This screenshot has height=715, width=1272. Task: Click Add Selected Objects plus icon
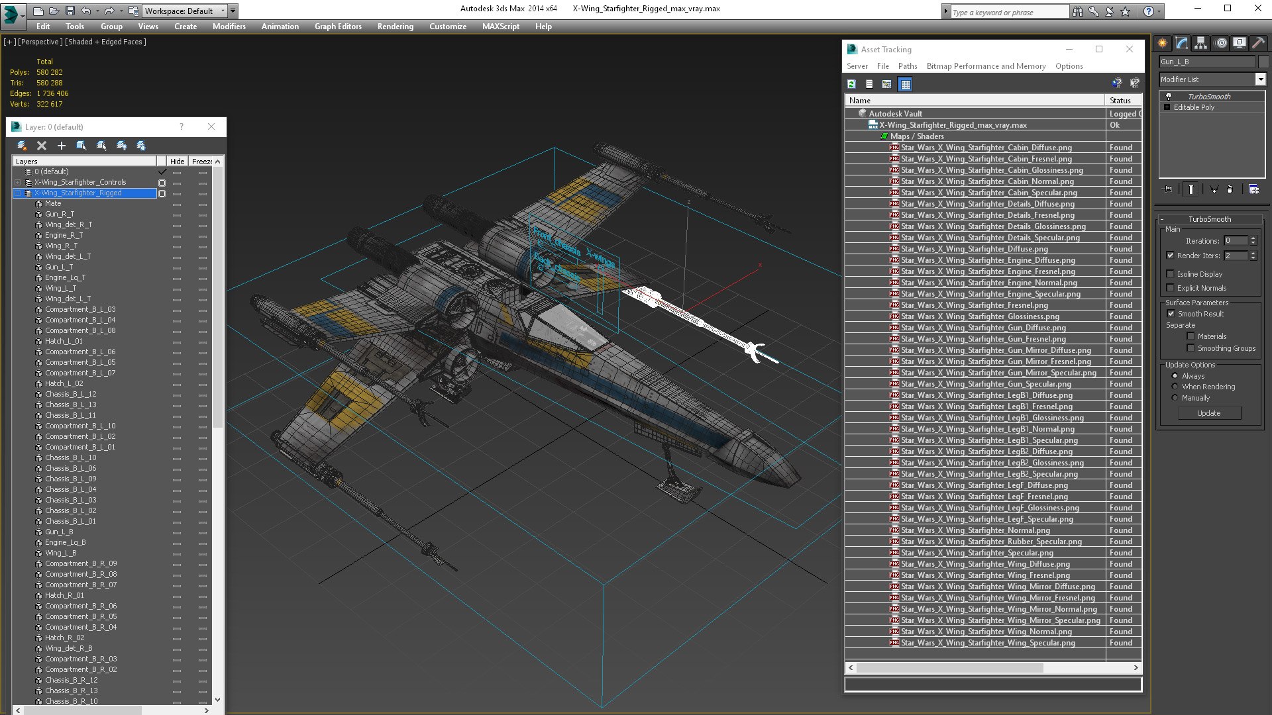click(x=62, y=146)
